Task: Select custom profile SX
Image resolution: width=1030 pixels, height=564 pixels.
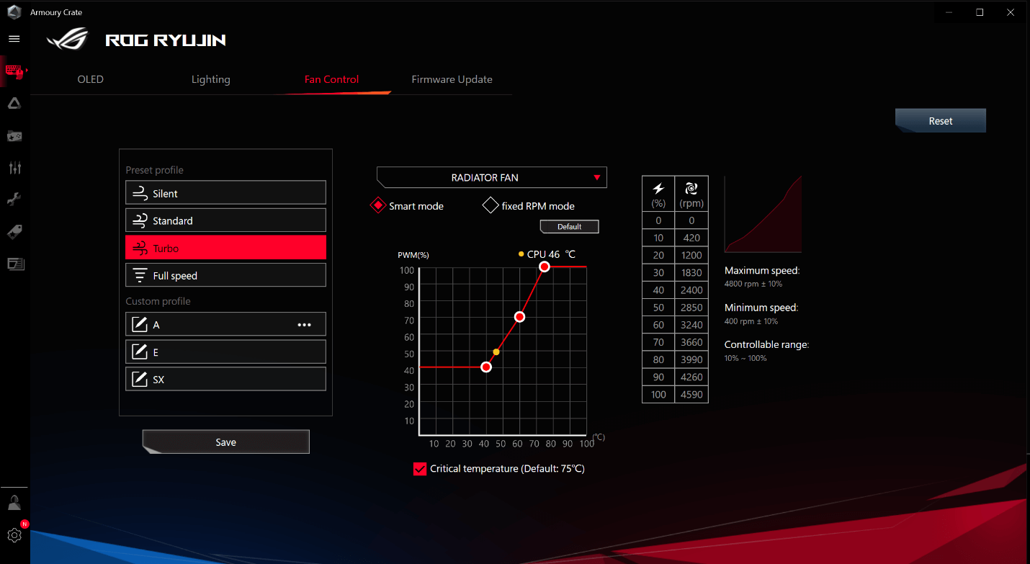Action: (225, 380)
